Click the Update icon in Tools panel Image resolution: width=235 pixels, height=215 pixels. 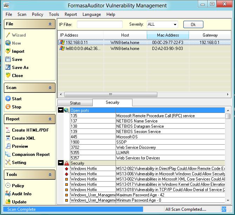click(8, 202)
